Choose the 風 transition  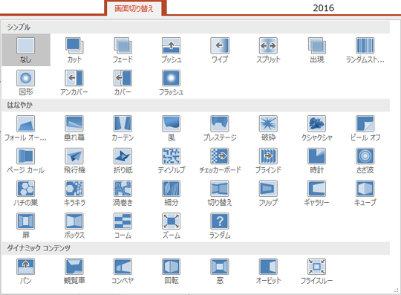coord(171,129)
